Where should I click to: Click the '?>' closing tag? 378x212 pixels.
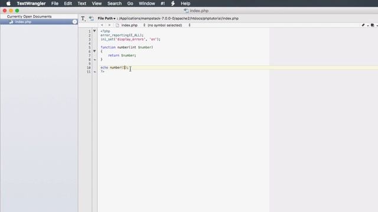pos(102,72)
